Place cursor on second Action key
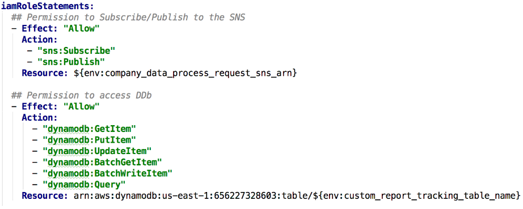Screen dimensions: 523x209 coord(40,117)
